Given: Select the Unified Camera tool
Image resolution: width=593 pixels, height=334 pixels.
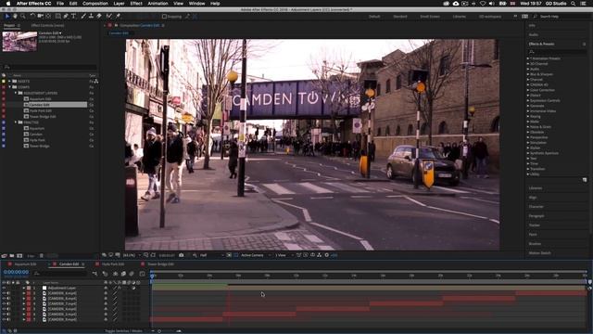Looking at the screenshot, I should (40, 17).
